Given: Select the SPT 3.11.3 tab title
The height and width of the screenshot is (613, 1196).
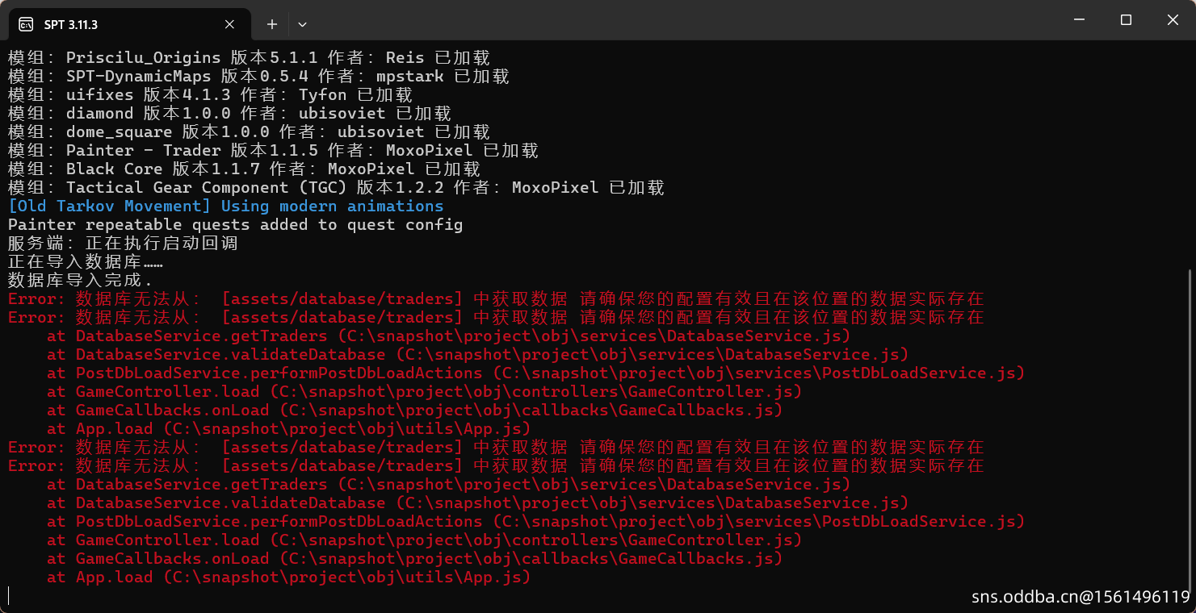Looking at the screenshot, I should click(x=71, y=25).
